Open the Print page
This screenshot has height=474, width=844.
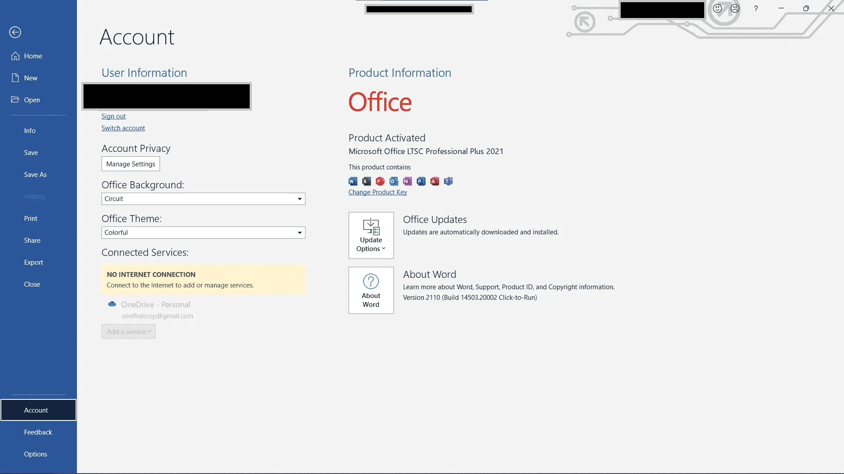pyautogui.click(x=38, y=219)
